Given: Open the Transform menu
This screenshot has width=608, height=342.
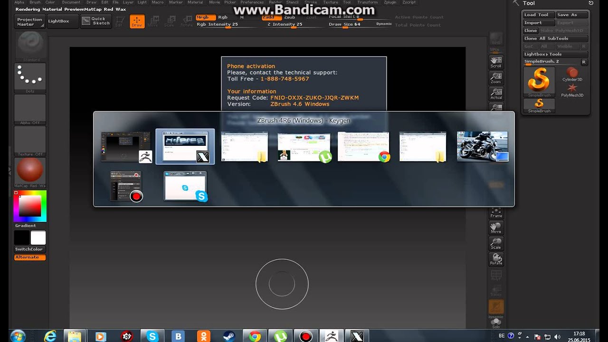Looking at the screenshot, I should pos(367,2).
